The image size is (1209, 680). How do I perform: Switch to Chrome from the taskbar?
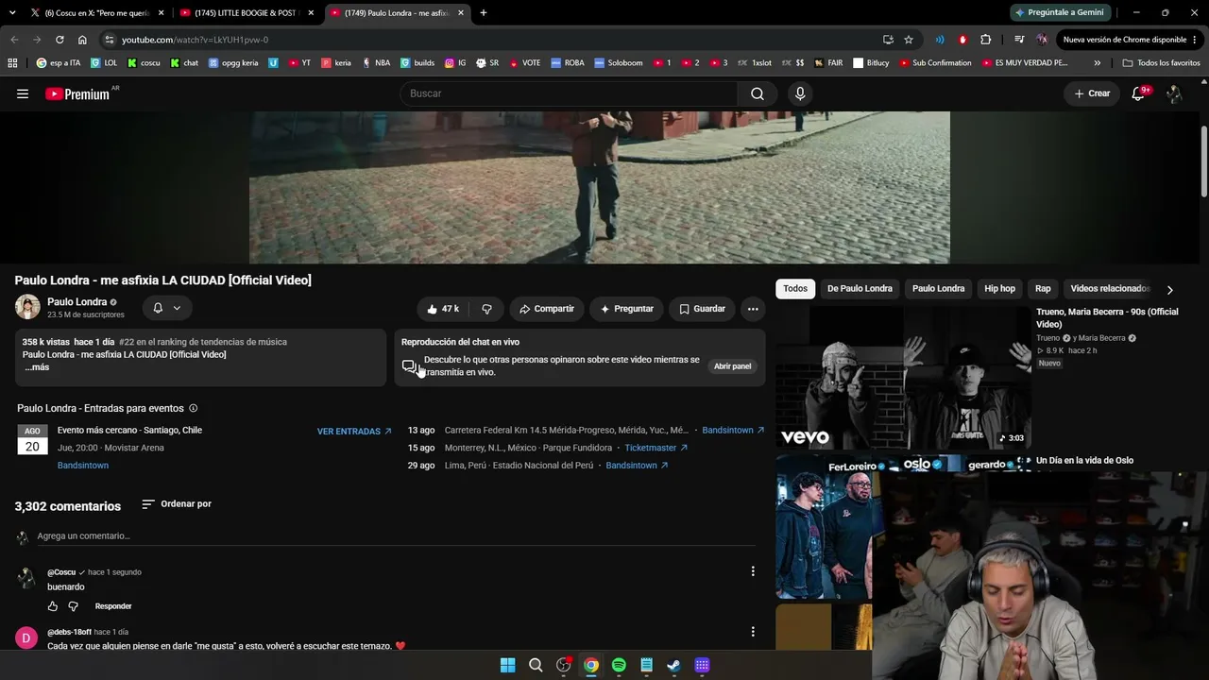tap(591, 665)
